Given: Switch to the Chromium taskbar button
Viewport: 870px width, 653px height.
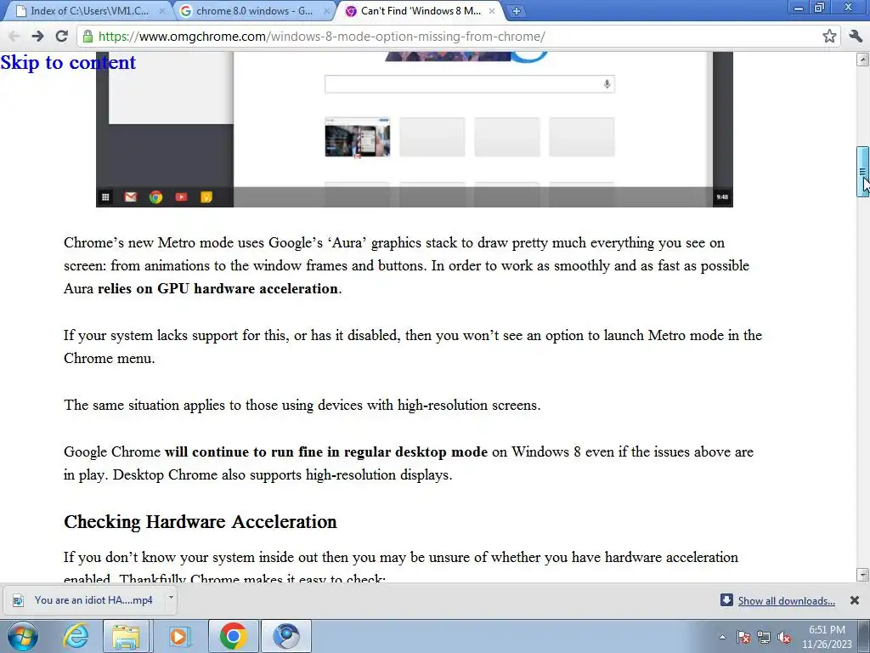Looking at the screenshot, I should pyautogui.click(x=286, y=636).
